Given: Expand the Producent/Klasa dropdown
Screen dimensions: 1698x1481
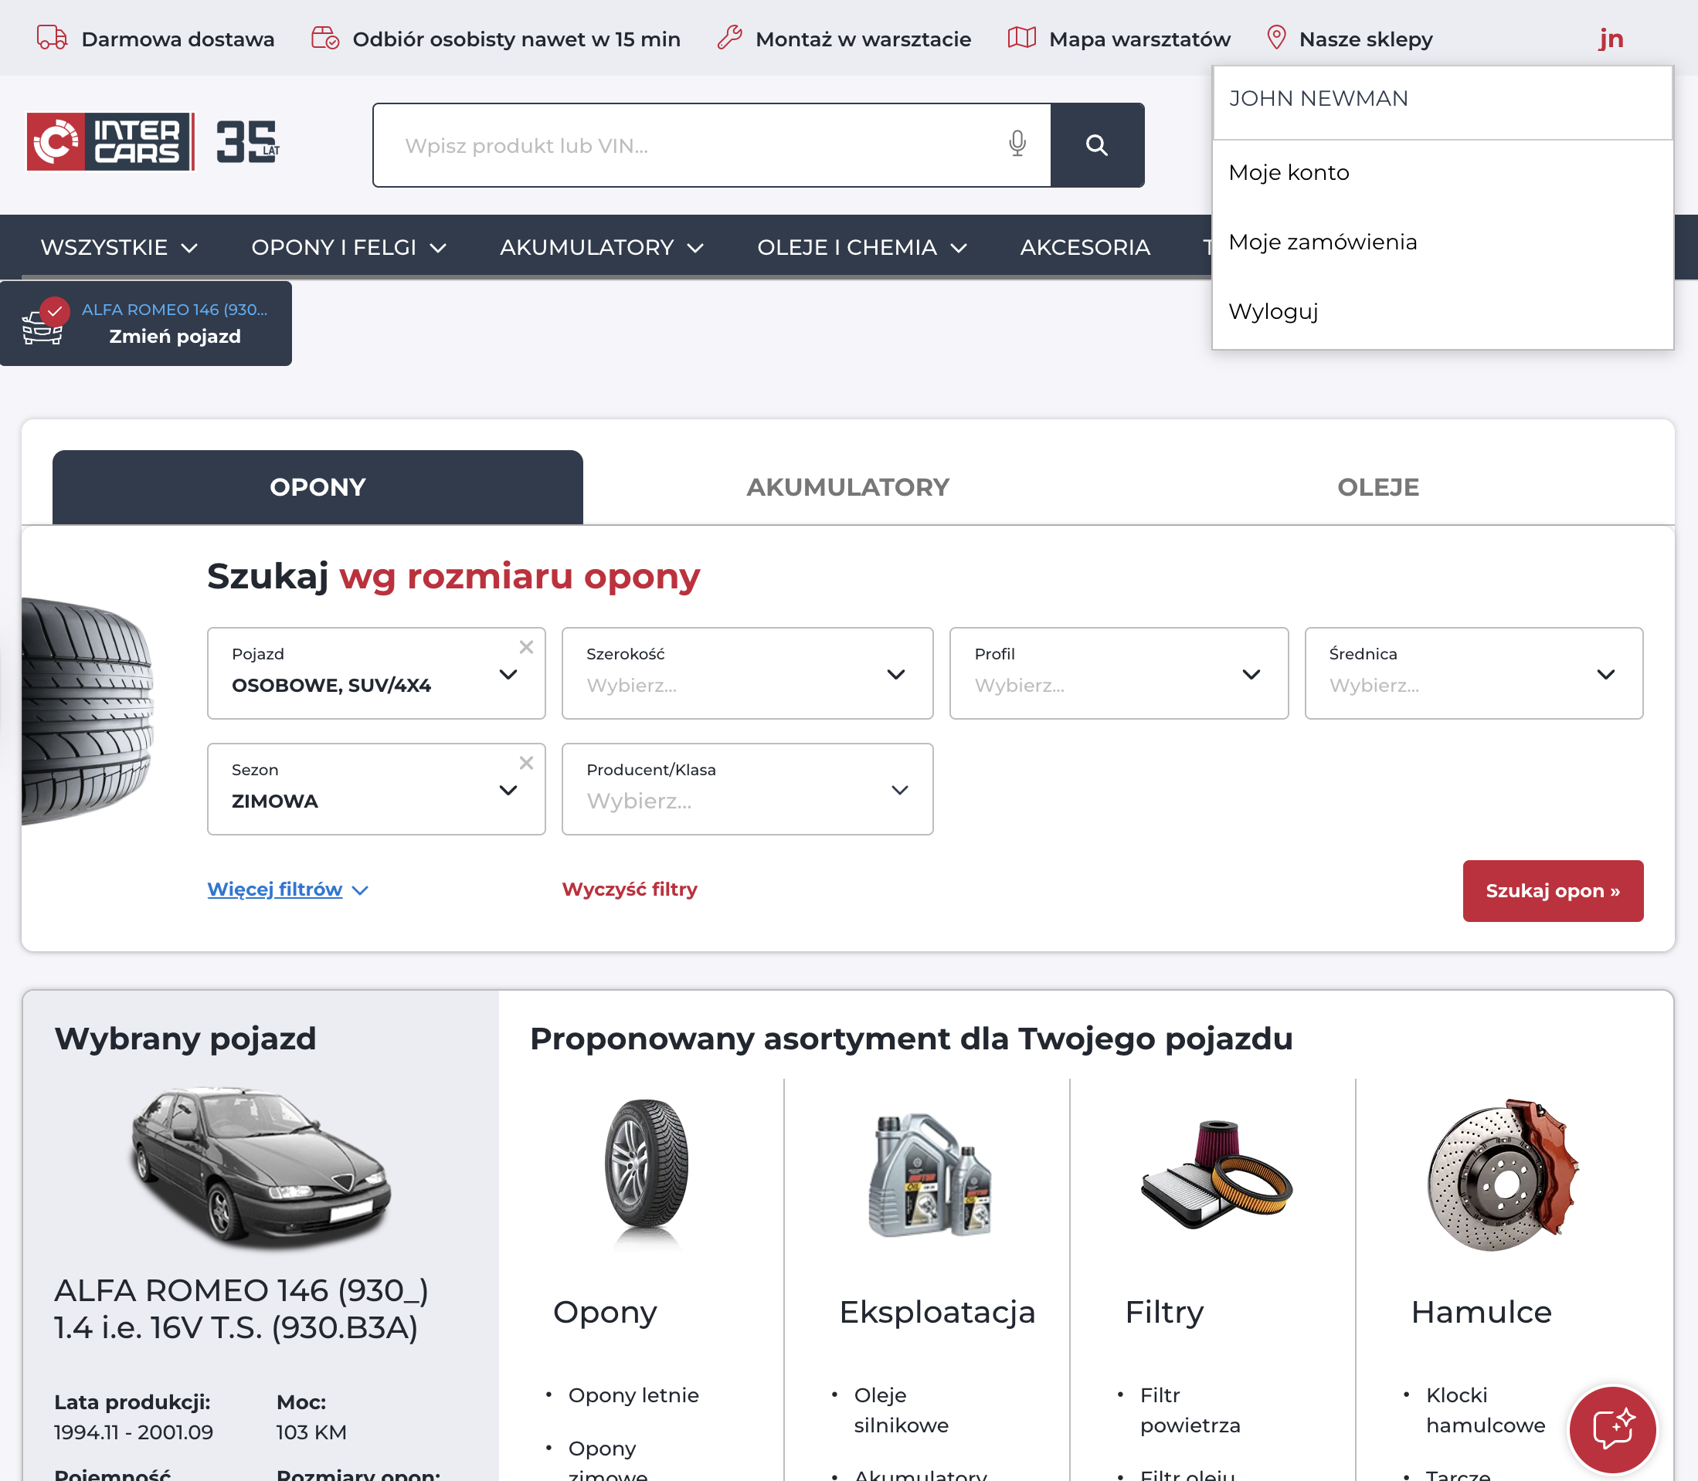Looking at the screenshot, I should (x=746, y=789).
